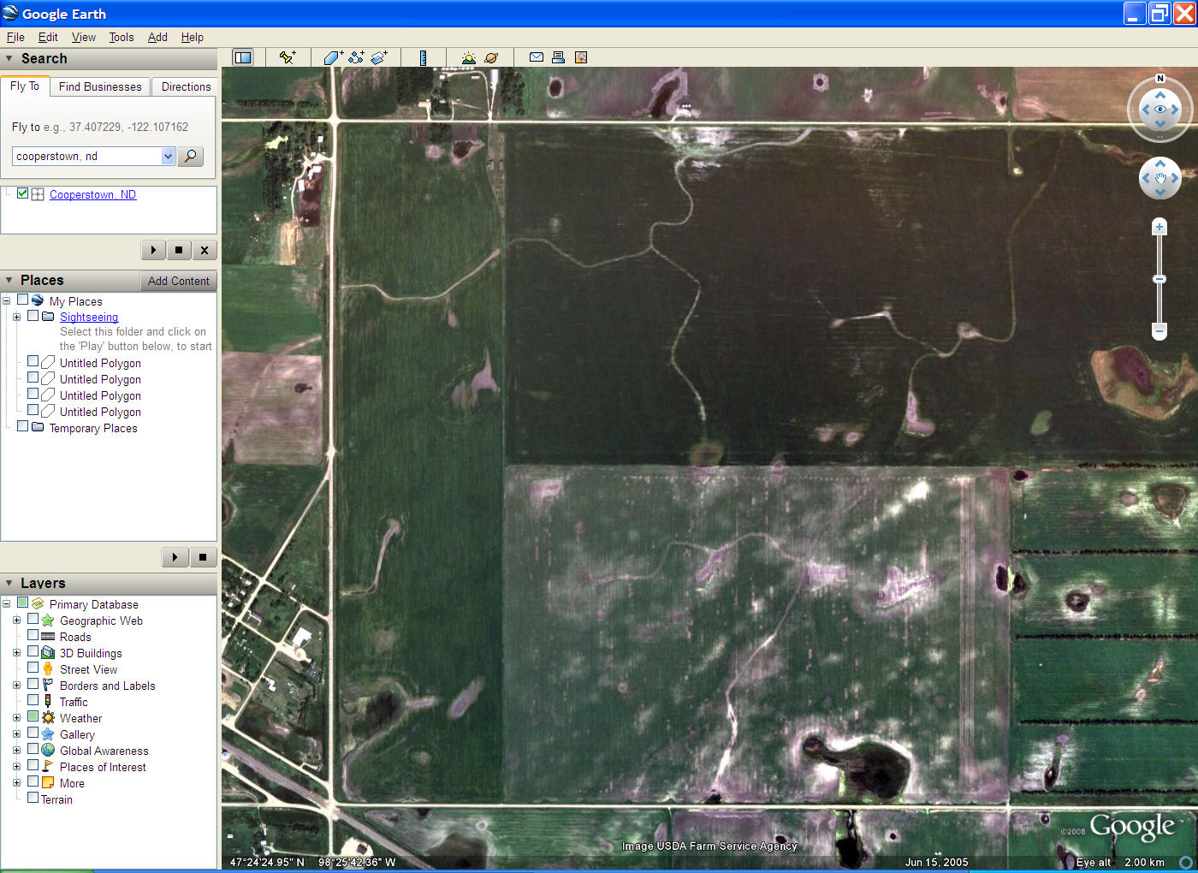This screenshot has width=1198, height=873.
Task: Click the Move joystick hand control
Action: click(1159, 178)
